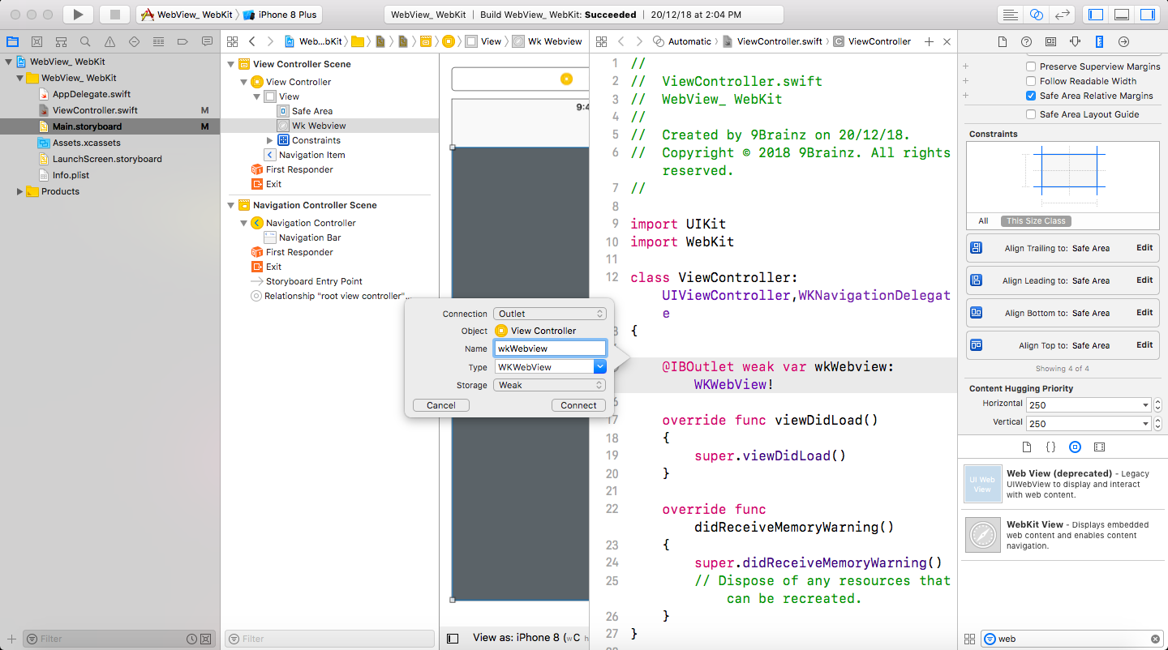Open the Storage dropdown

(x=549, y=385)
